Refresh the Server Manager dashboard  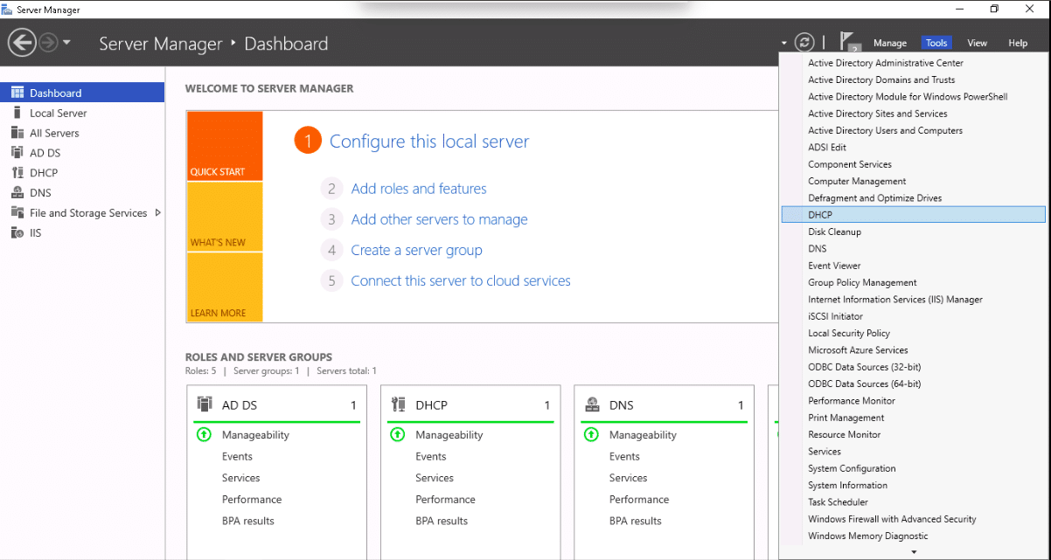[x=804, y=43]
